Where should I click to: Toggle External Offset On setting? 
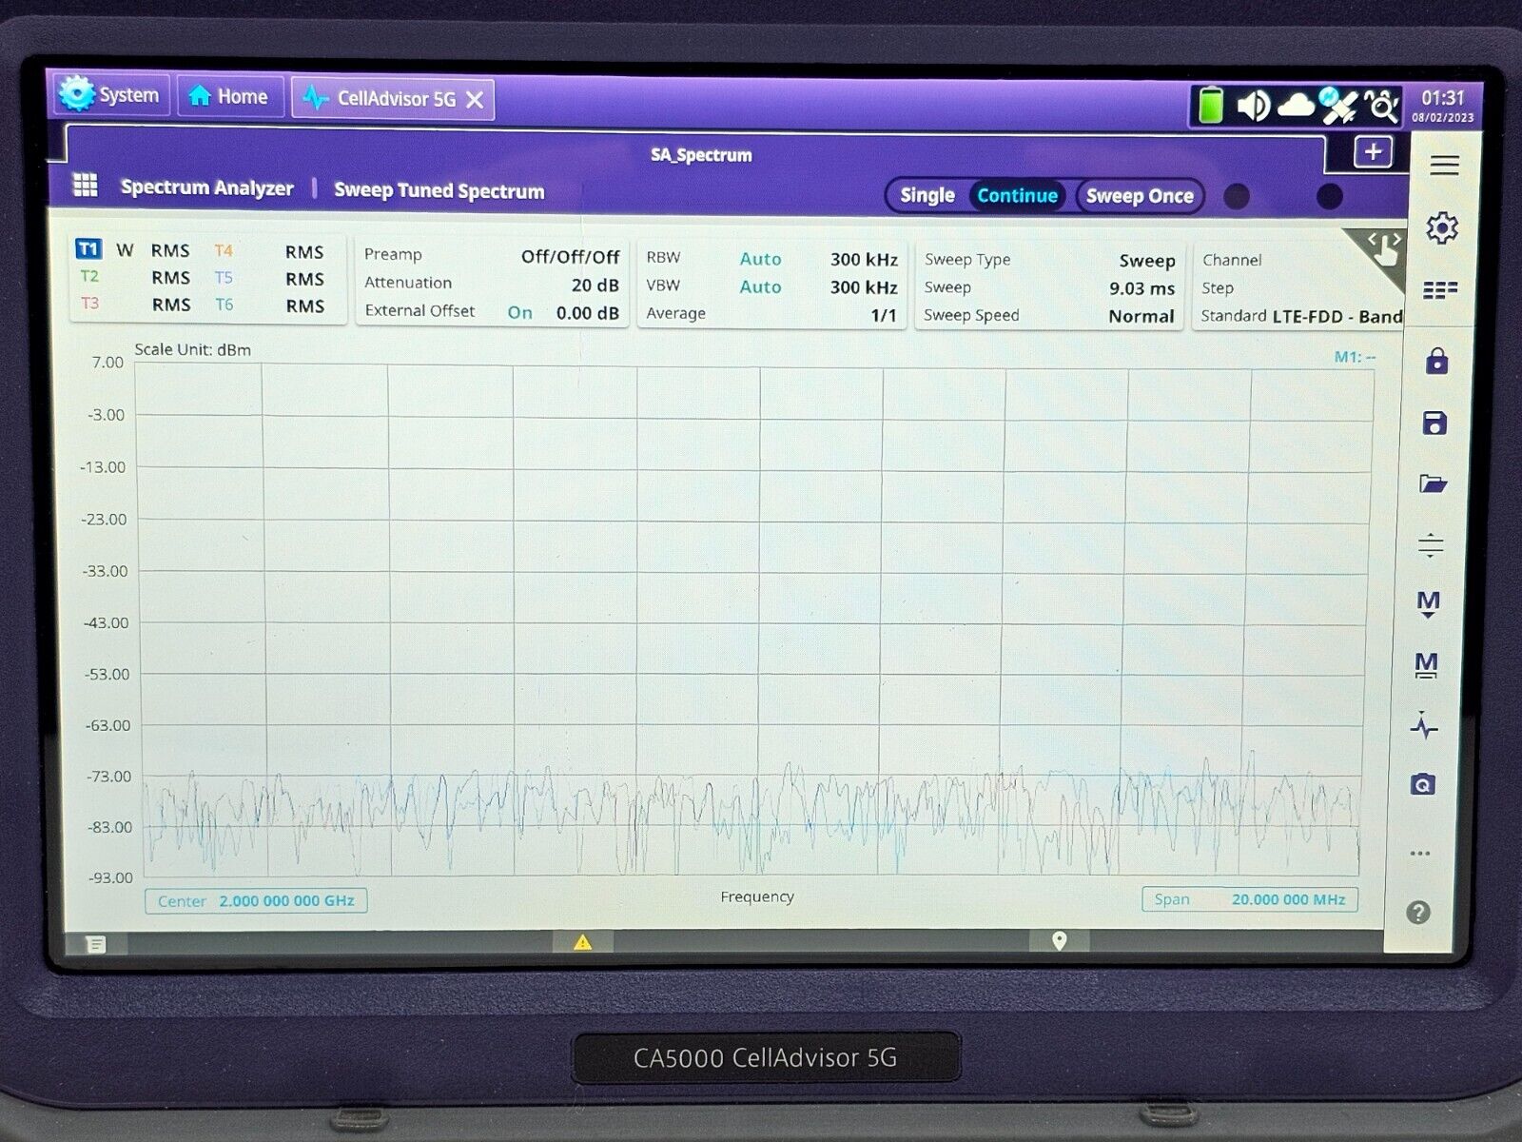(519, 313)
